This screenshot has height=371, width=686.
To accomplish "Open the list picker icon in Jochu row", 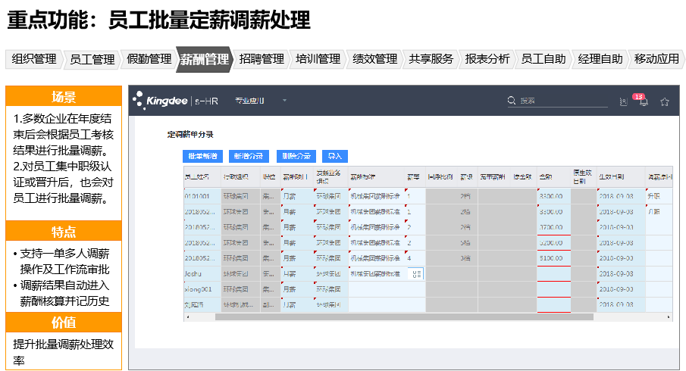I will point(416,274).
